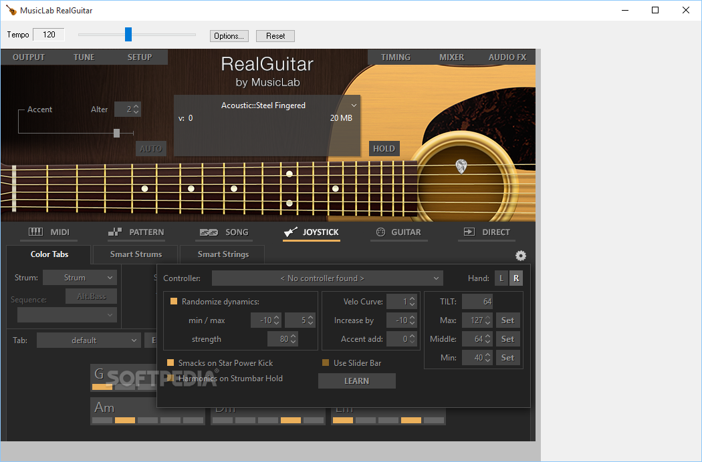Click the Song mode icon
The image size is (702, 462).
click(x=209, y=232)
